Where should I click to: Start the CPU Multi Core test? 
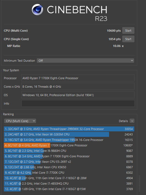[x=128, y=31]
